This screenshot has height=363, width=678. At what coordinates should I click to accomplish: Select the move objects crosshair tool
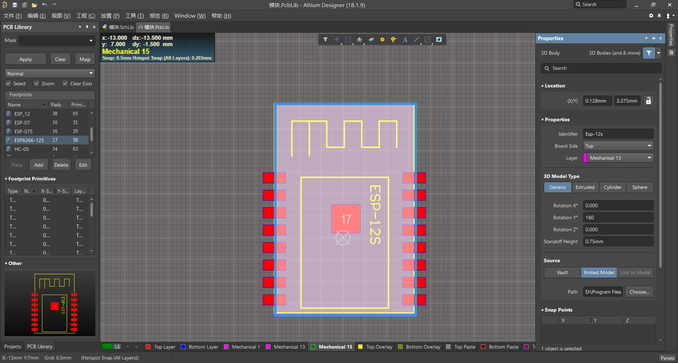point(337,39)
